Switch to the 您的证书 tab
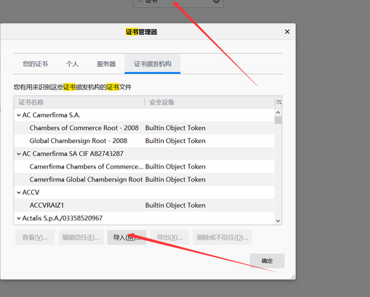Viewport: 370px width, 297px height. pyautogui.click(x=36, y=64)
